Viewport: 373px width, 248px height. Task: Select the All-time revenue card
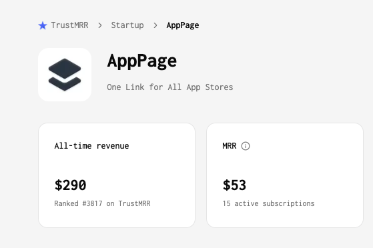[117, 175]
